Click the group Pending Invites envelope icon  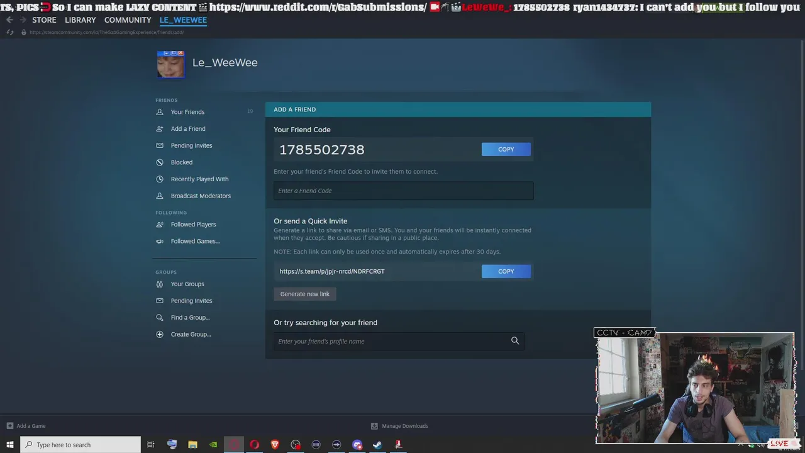coord(160,301)
